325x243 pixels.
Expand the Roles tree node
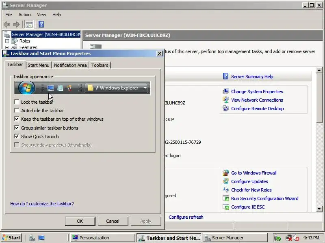tap(7, 41)
